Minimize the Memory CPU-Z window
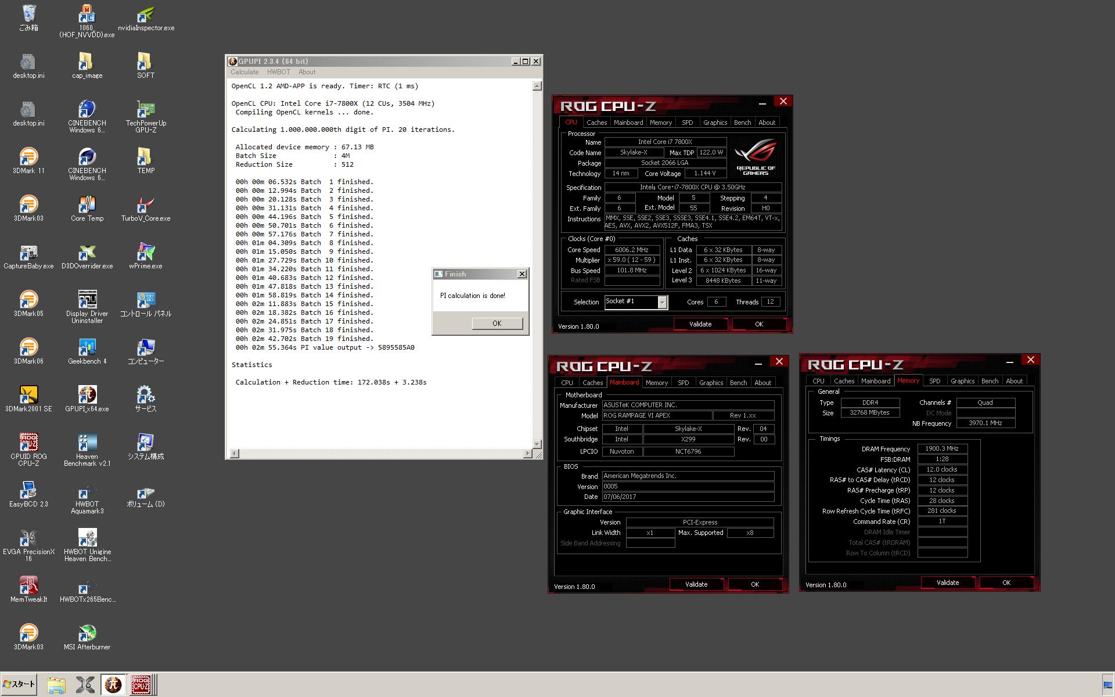Viewport: 1115px width, 697px height. [1010, 361]
